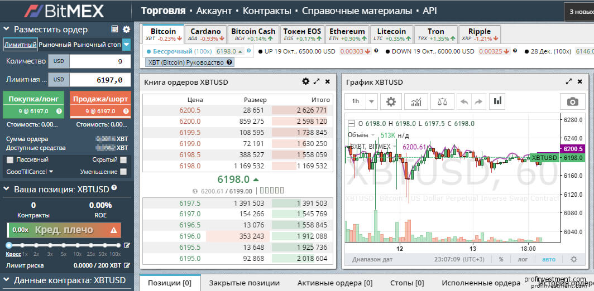Open Диапазон дат range selector
The width and height of the screenshot is (594, 291).
coord(372,259)
